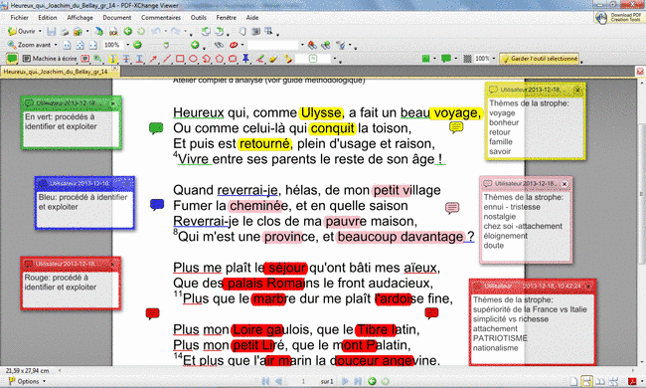Open the fill color green square dropdown
The width and height of the screenshot is (646, 388).
pos(434,59)
